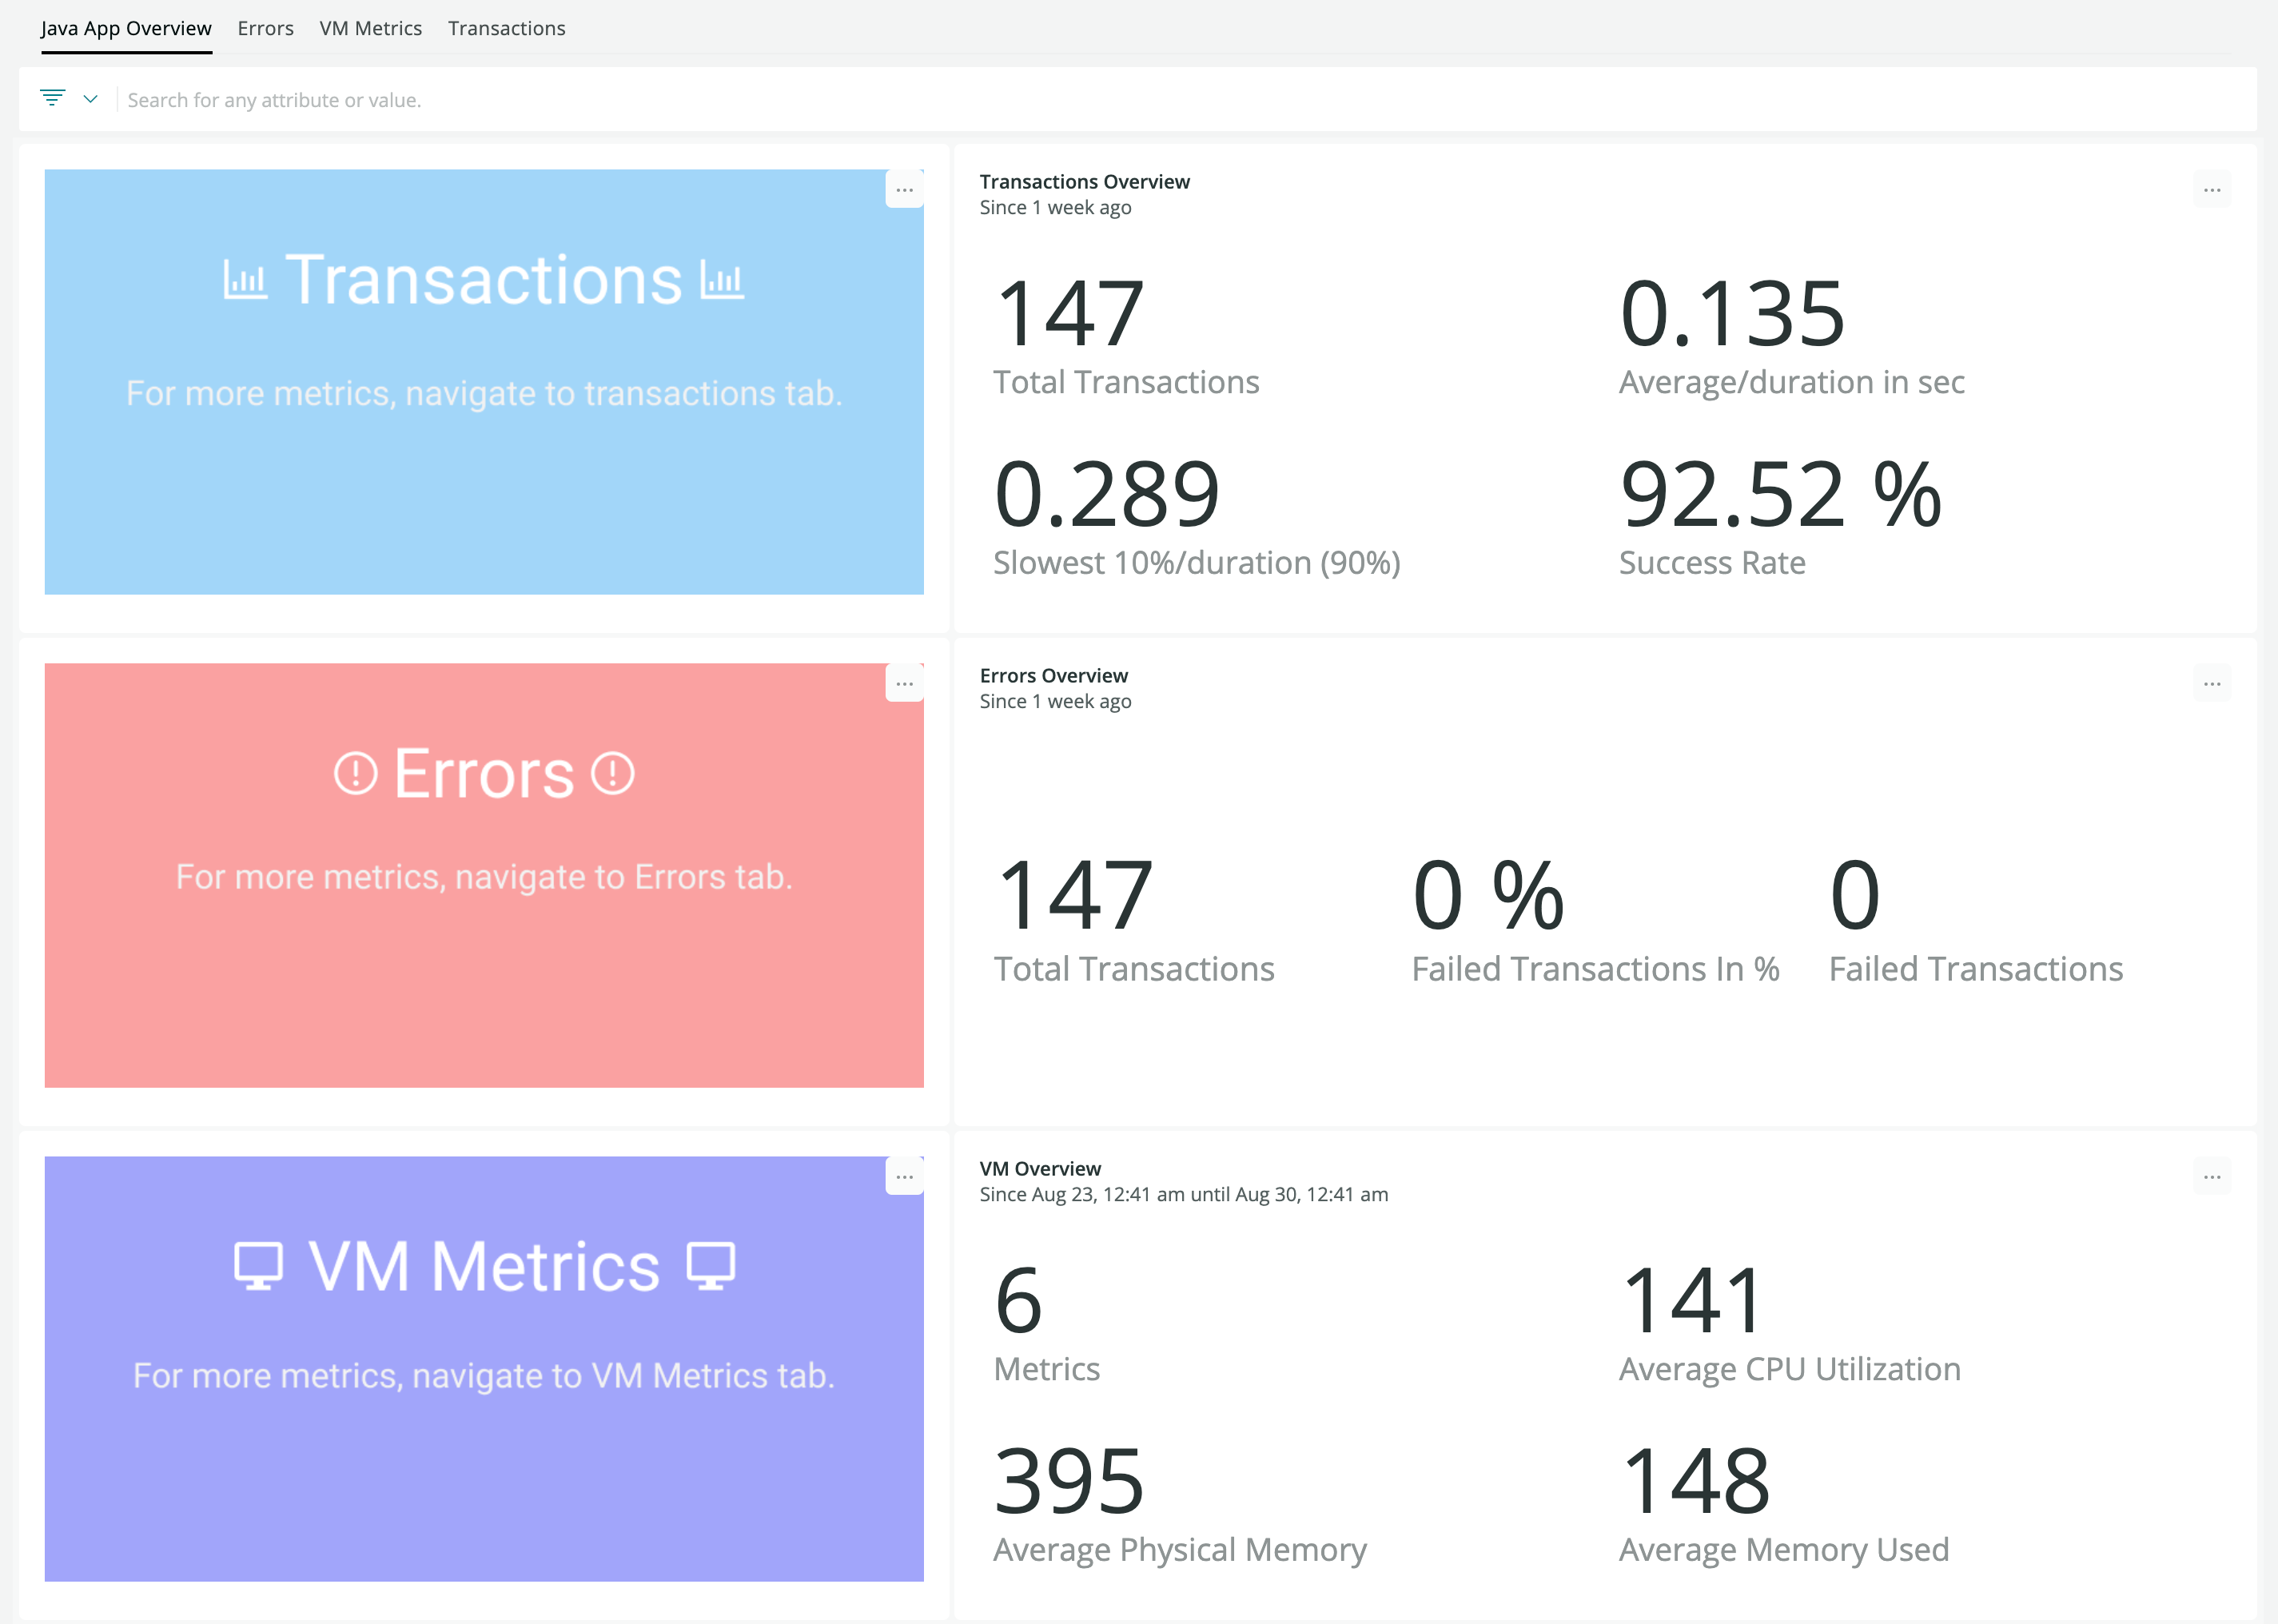Go to the Transactions tab
The image size is (2278, 1624).
[x=506, y=28]
